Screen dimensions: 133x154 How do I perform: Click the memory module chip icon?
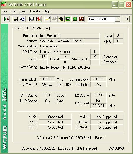pyautogui.click(x=61, y=19)
